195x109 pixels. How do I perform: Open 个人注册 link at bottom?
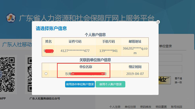115,107
